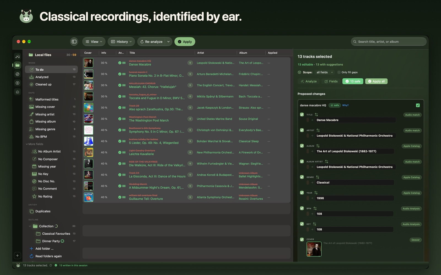
Task: Click the help icon in status bar
Action: pyautogui.click(x=51, y=265)
